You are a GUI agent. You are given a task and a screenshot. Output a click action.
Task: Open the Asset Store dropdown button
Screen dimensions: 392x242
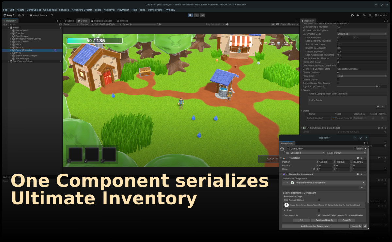(39, 15)
